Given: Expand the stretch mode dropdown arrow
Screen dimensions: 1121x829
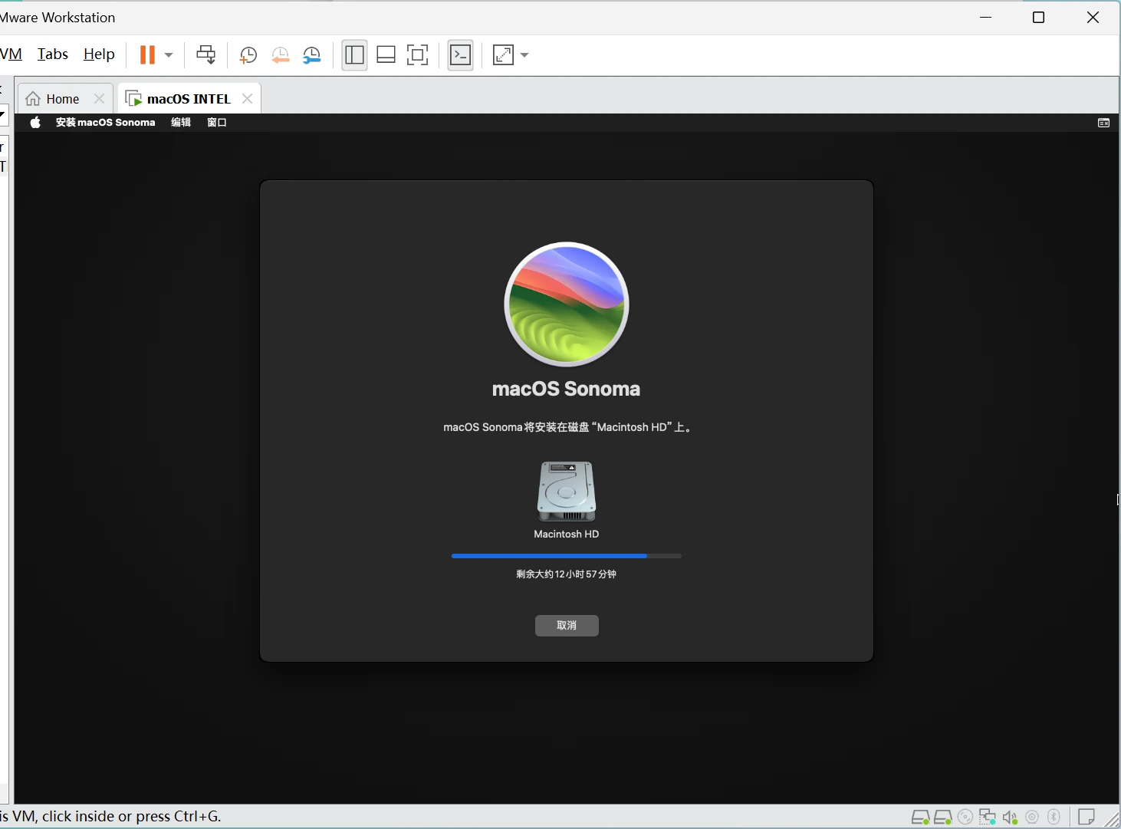Looking at the screenshot, I should pos(524,55).
